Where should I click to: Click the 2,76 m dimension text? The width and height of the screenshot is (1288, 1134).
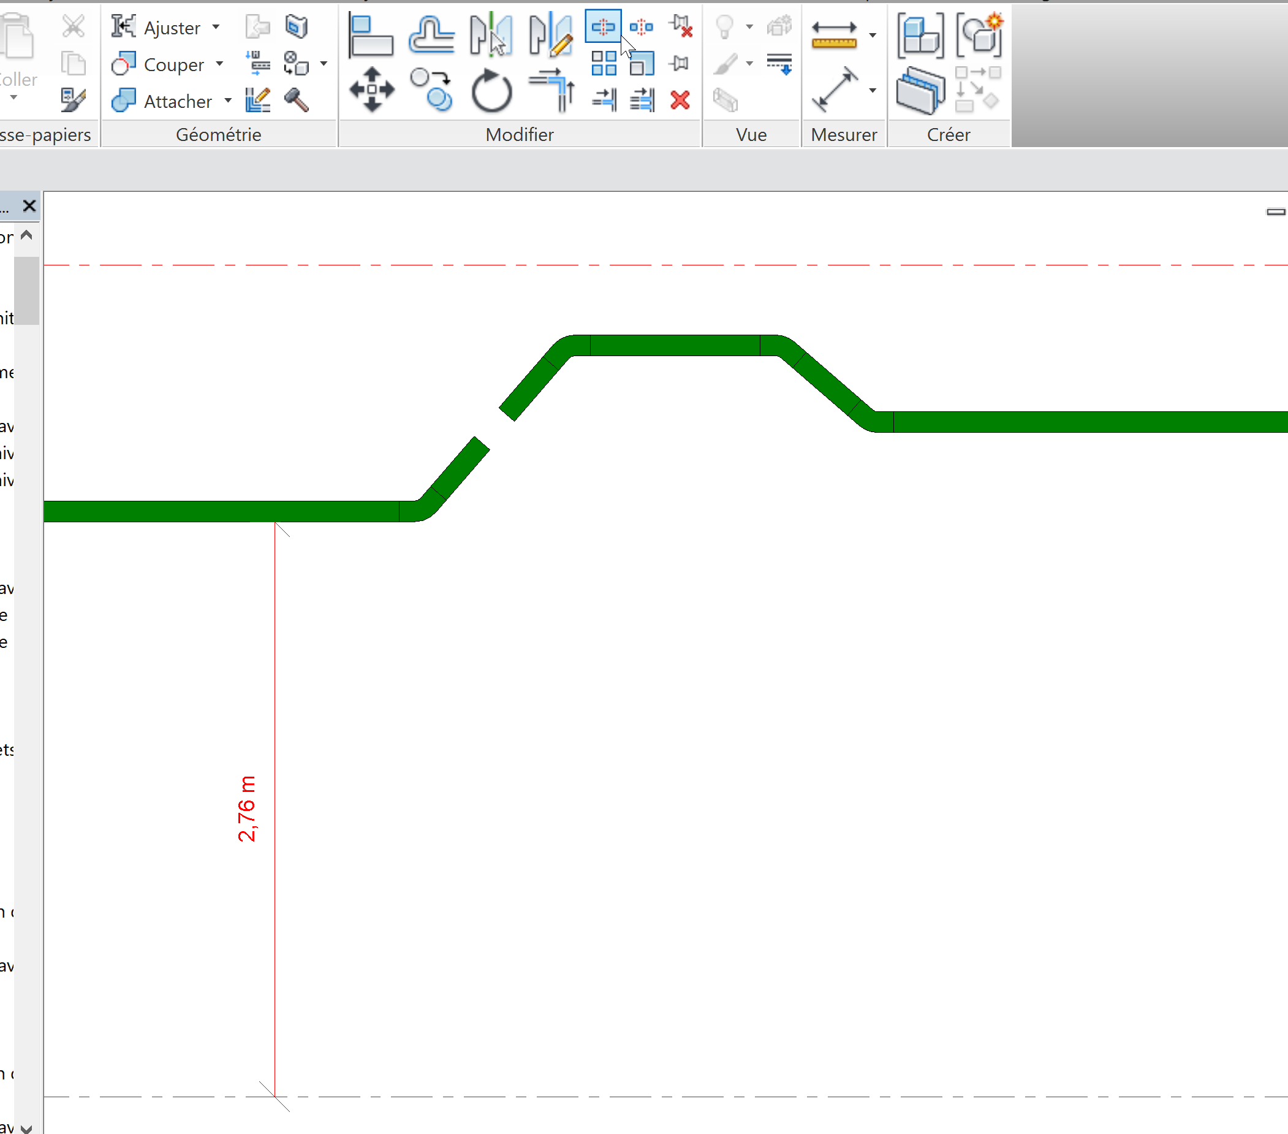pyautogui.click(x=247, y=809)
